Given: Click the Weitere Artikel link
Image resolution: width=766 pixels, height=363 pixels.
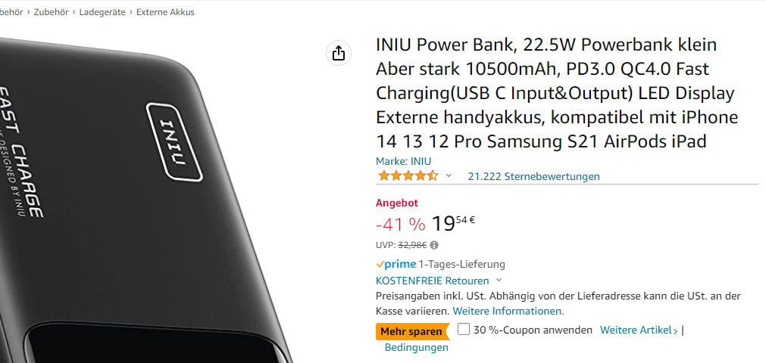Looking at the screenshot, I should [636, 330].
